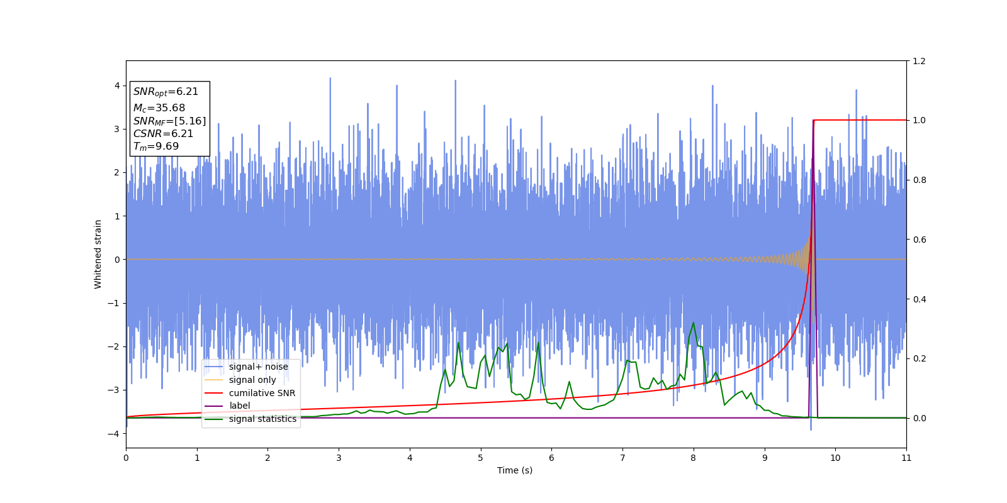Click the 'signal only' legend label
Viewport: 1007px width, 503px height.
coord(252,380)
